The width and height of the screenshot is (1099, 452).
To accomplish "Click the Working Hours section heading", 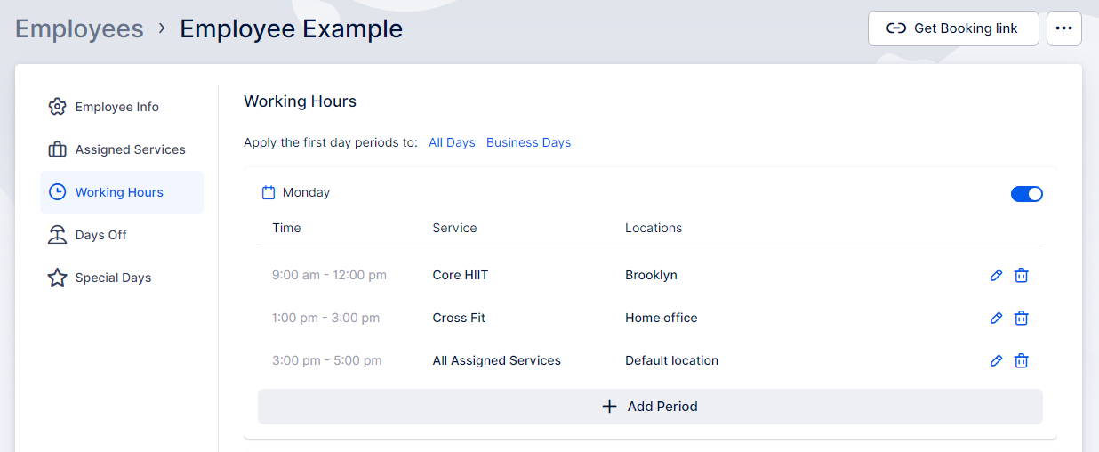I will coord(300,101).
